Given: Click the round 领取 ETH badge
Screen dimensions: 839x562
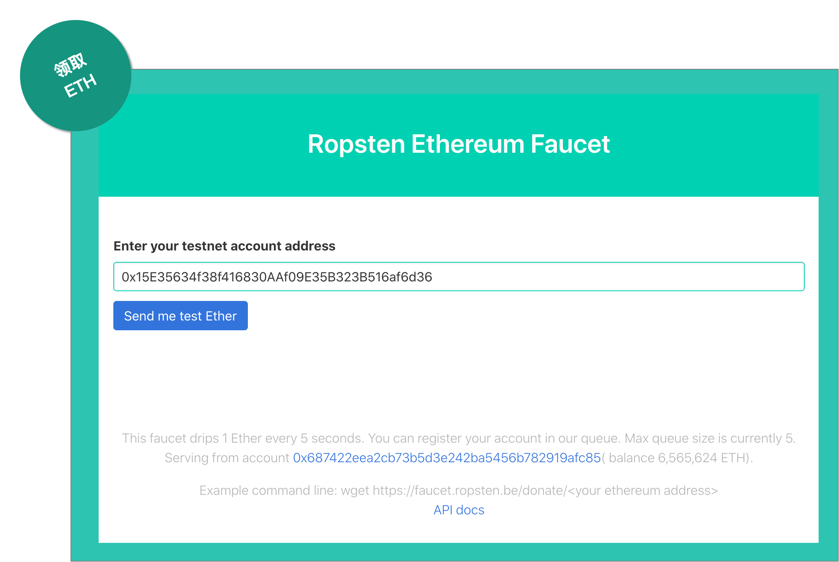Looking at the screenshot, I should pos(76,76).
